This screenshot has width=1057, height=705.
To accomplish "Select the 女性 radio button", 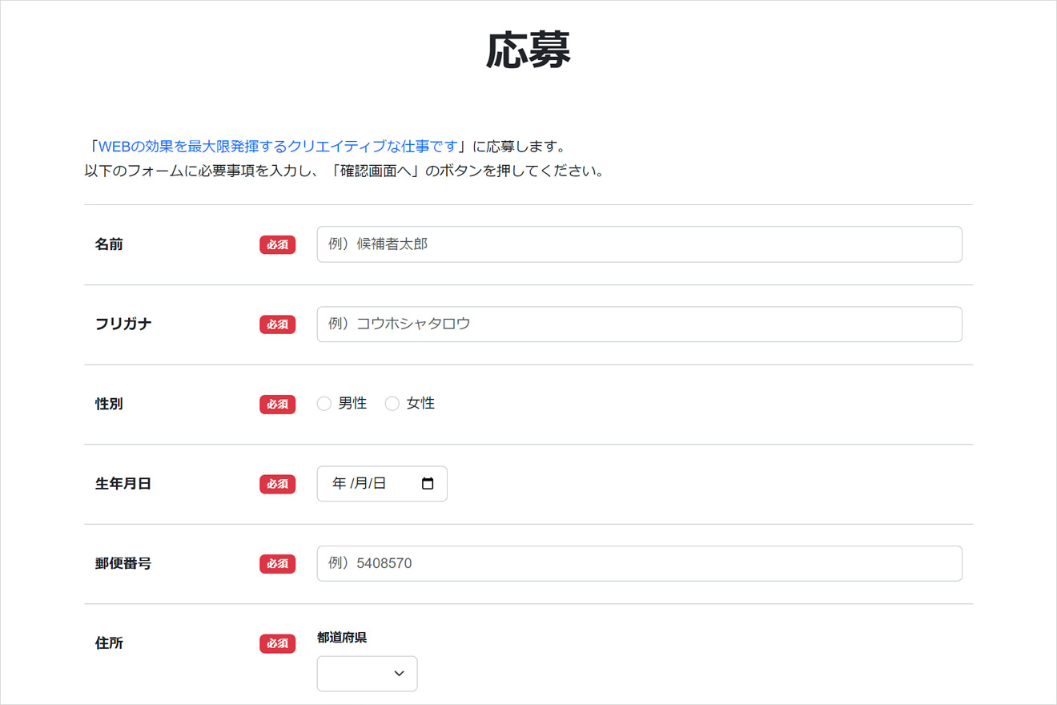I will (x=392, y=404).
